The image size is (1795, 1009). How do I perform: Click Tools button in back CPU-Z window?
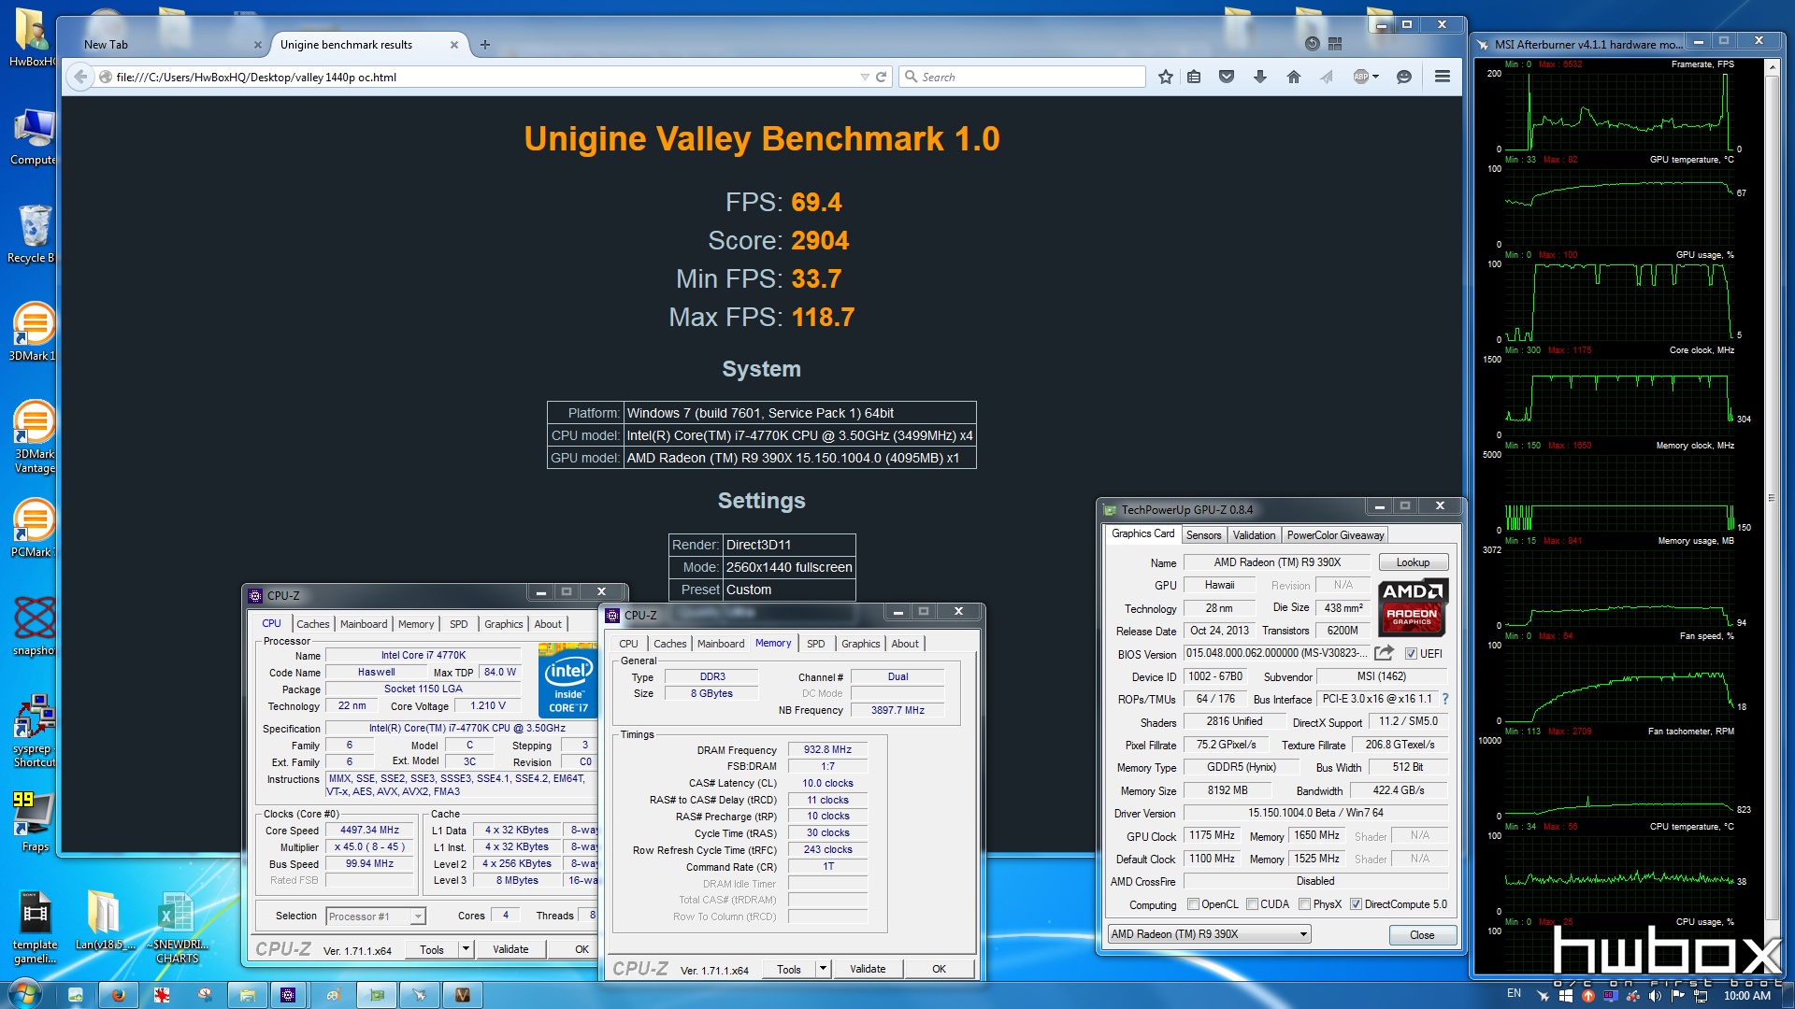click(x=432, y=949)
